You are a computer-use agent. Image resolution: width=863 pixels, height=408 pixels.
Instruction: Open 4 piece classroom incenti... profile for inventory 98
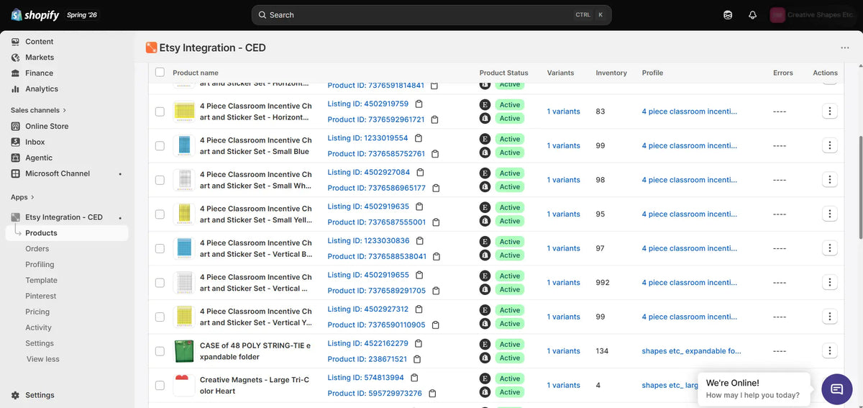[x=689, y=180]
